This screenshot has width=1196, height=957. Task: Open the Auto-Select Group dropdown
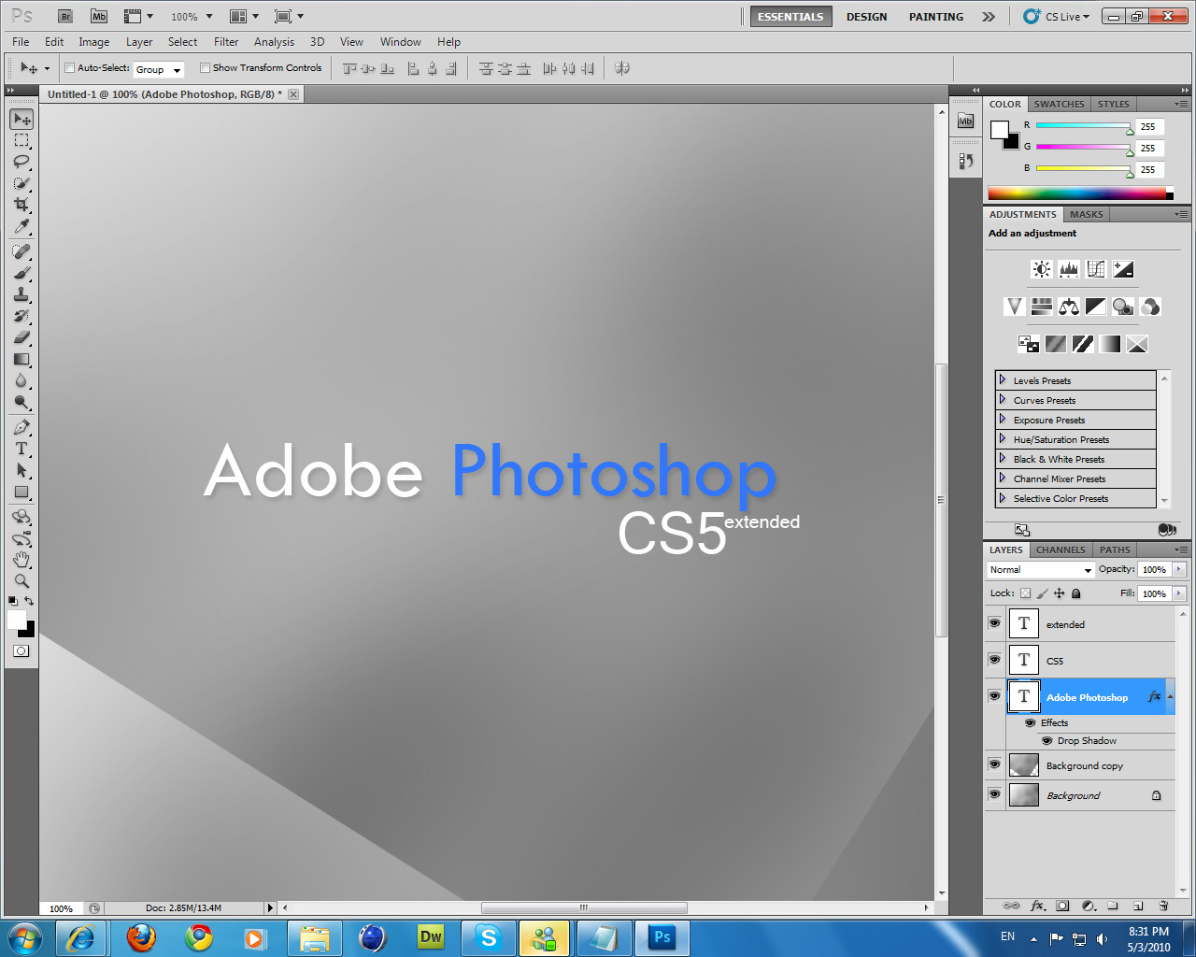[159, 69]
